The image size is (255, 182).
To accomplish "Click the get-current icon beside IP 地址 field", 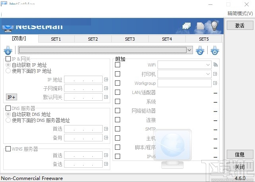I will coord(106,79).
